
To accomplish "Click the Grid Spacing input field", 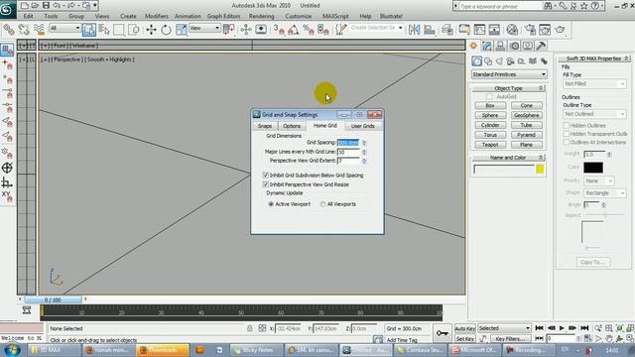I will [x=348, y=143].
